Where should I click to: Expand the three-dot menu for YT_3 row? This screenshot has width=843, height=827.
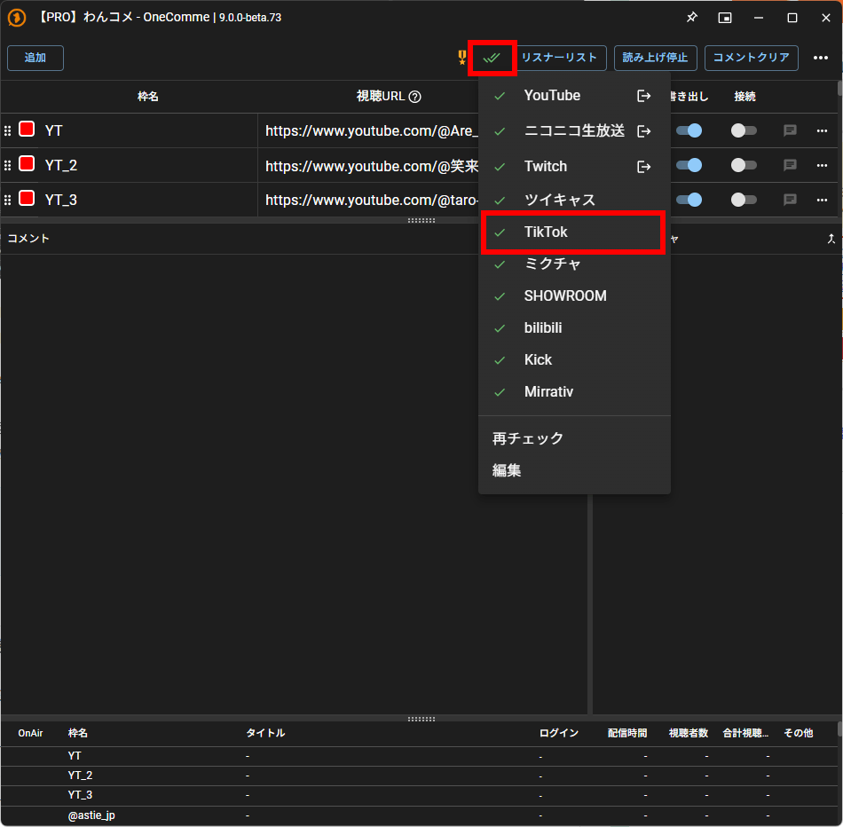[822, 200]
